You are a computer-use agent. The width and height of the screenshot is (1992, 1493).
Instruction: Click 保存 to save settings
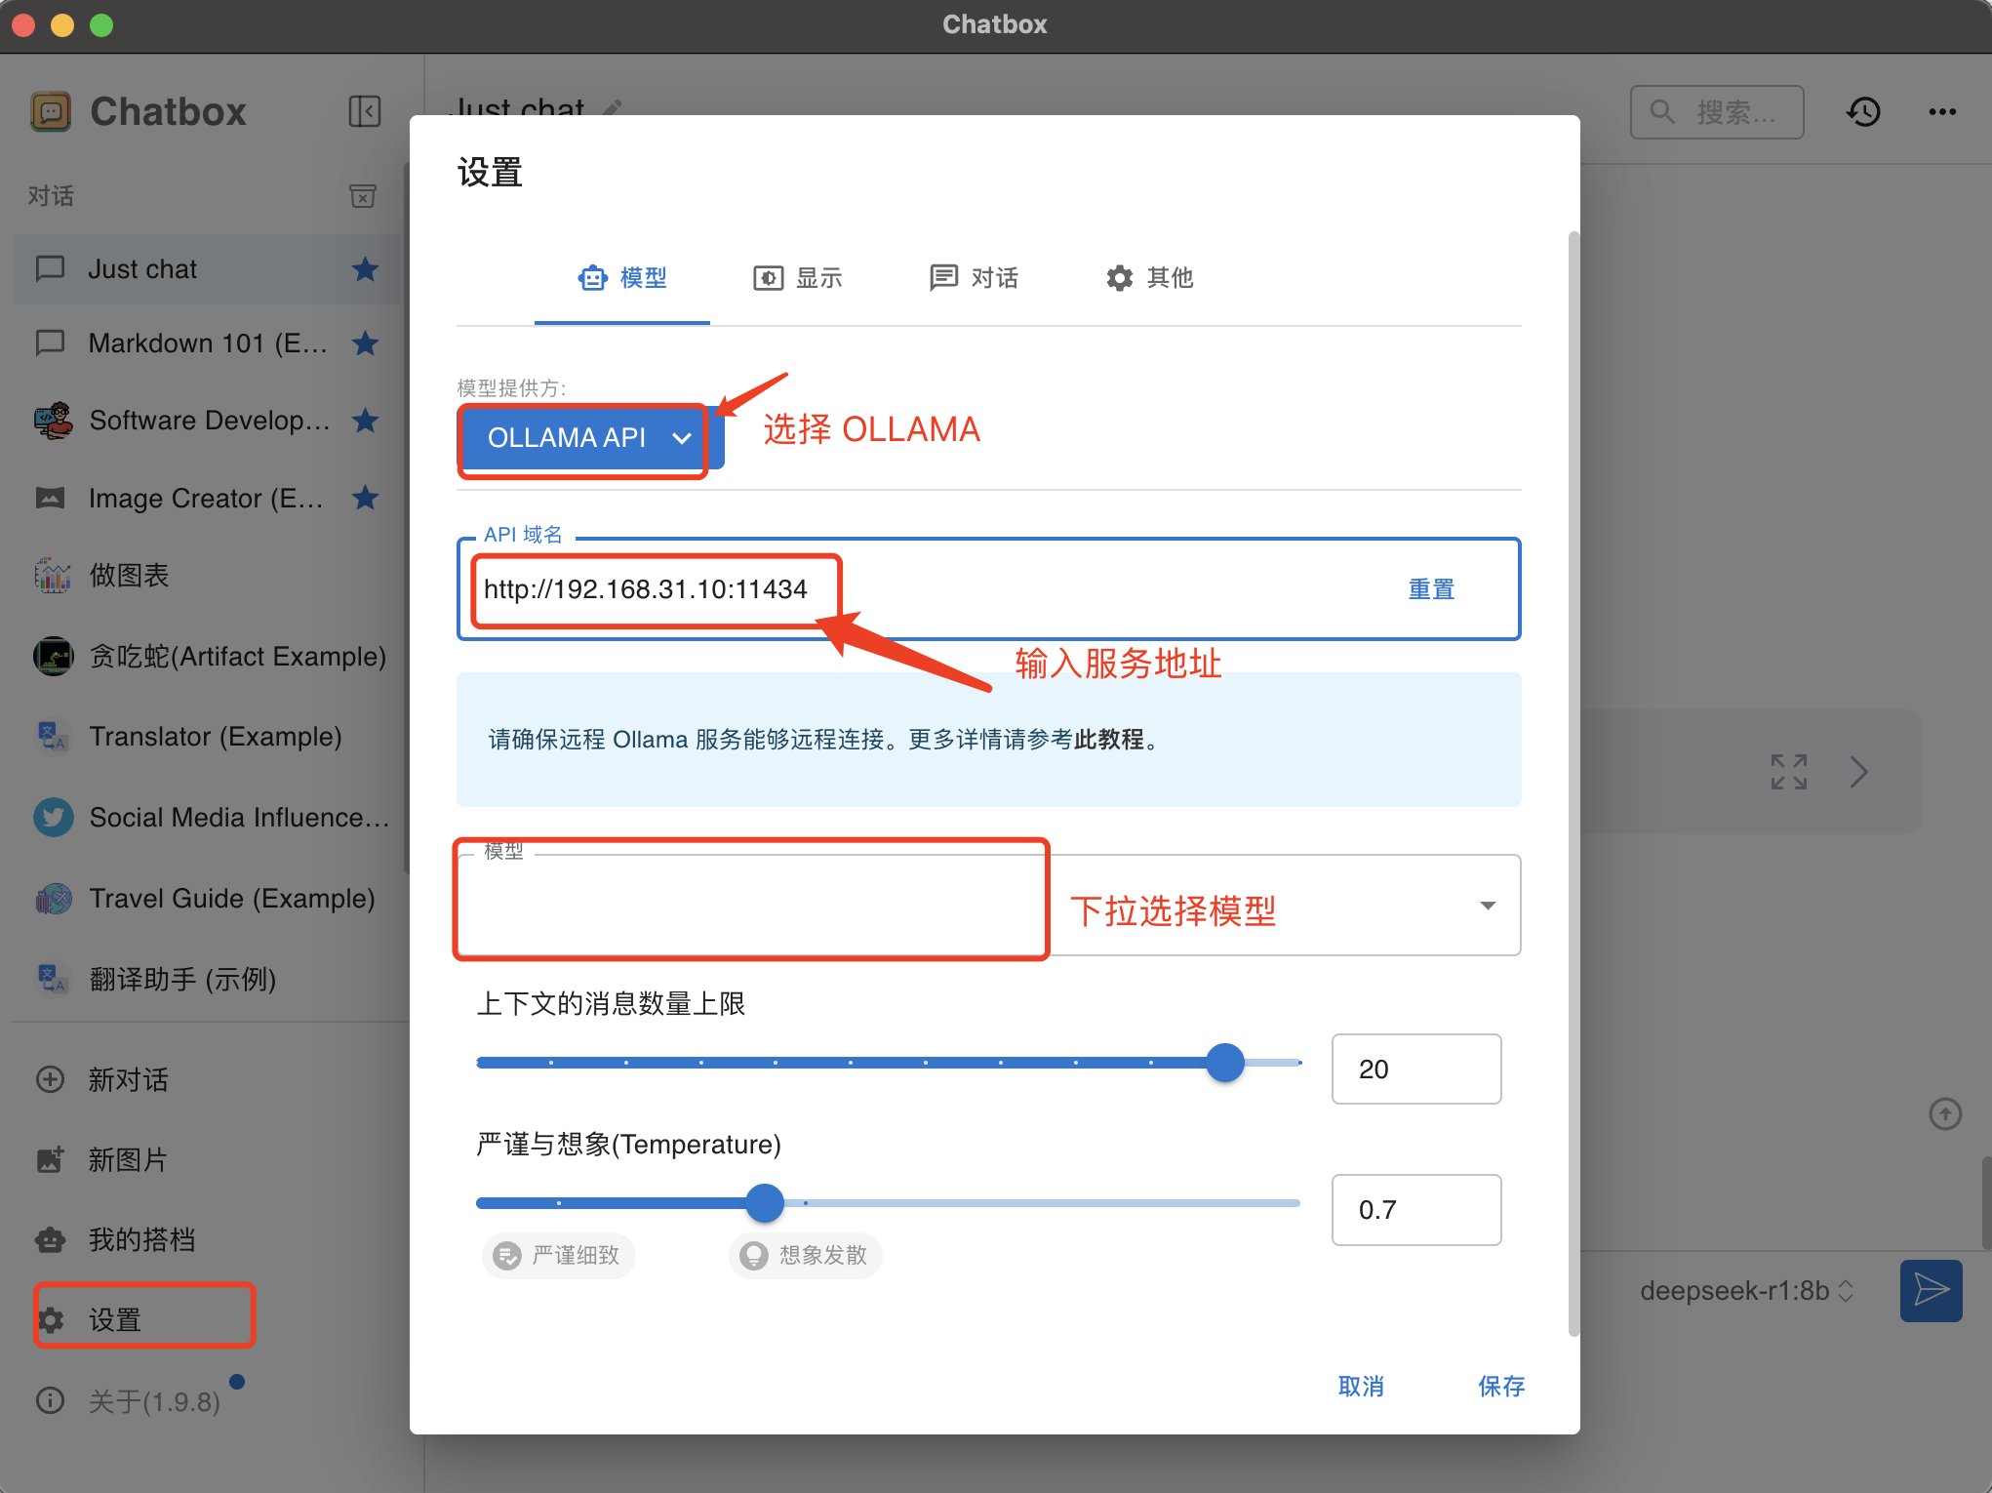(x=1501, y=1387)
